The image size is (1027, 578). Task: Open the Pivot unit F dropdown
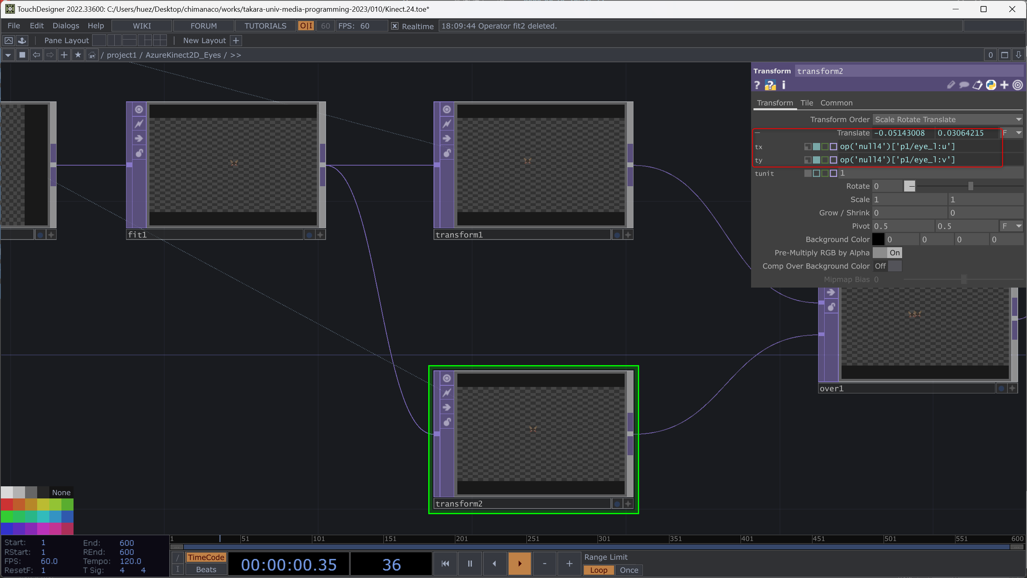1011,226
